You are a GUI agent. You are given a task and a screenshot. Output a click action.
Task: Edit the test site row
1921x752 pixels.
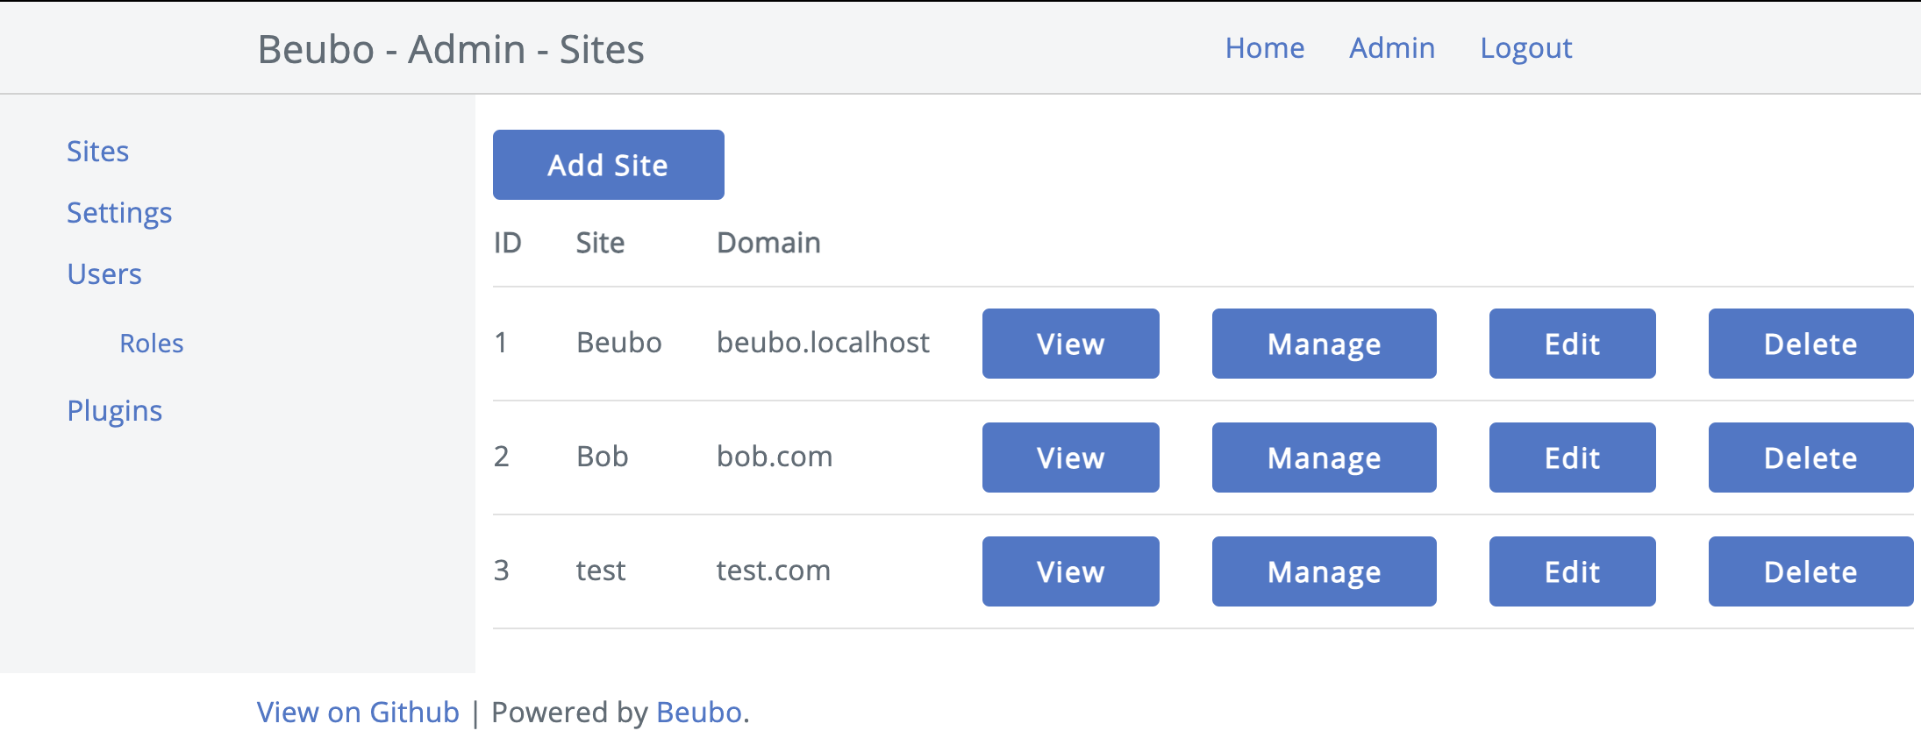pyautogui.click(x=1572, y=571)
